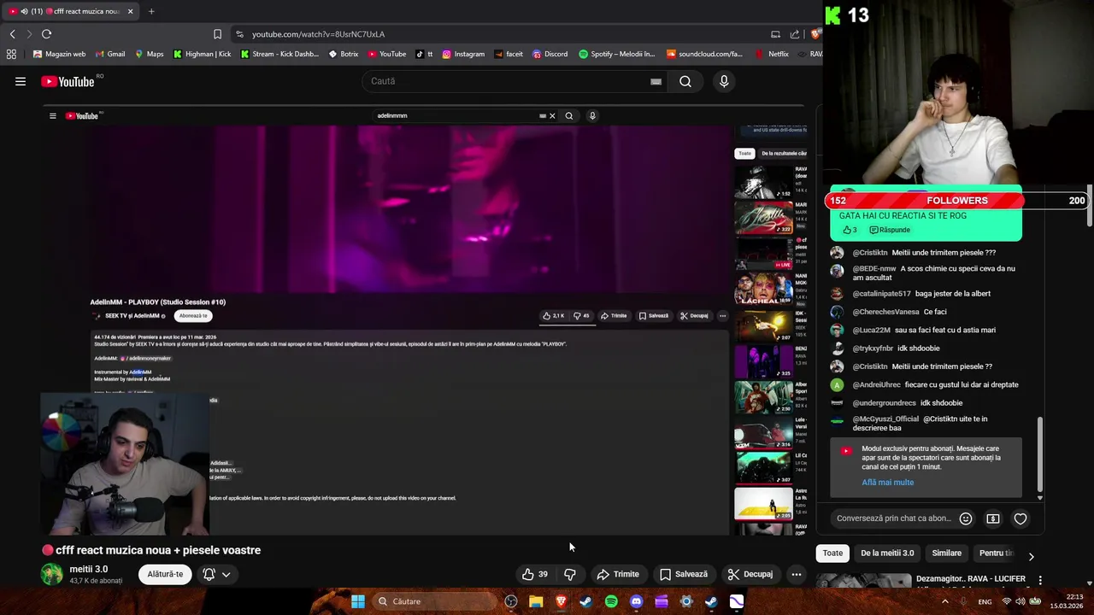The image size is (1094, 615).
Task: Open more actions three-dot menu under video
Action: point(797,574)
